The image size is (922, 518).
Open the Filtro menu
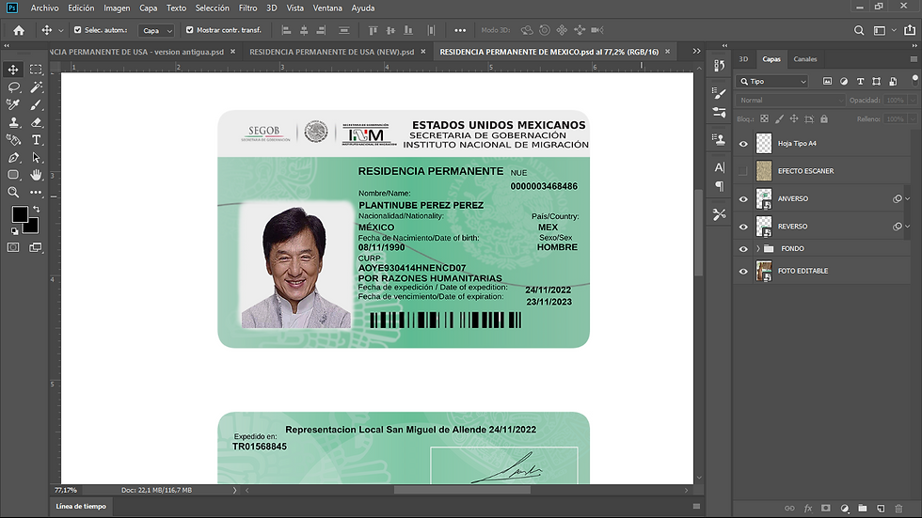(247, 8)
